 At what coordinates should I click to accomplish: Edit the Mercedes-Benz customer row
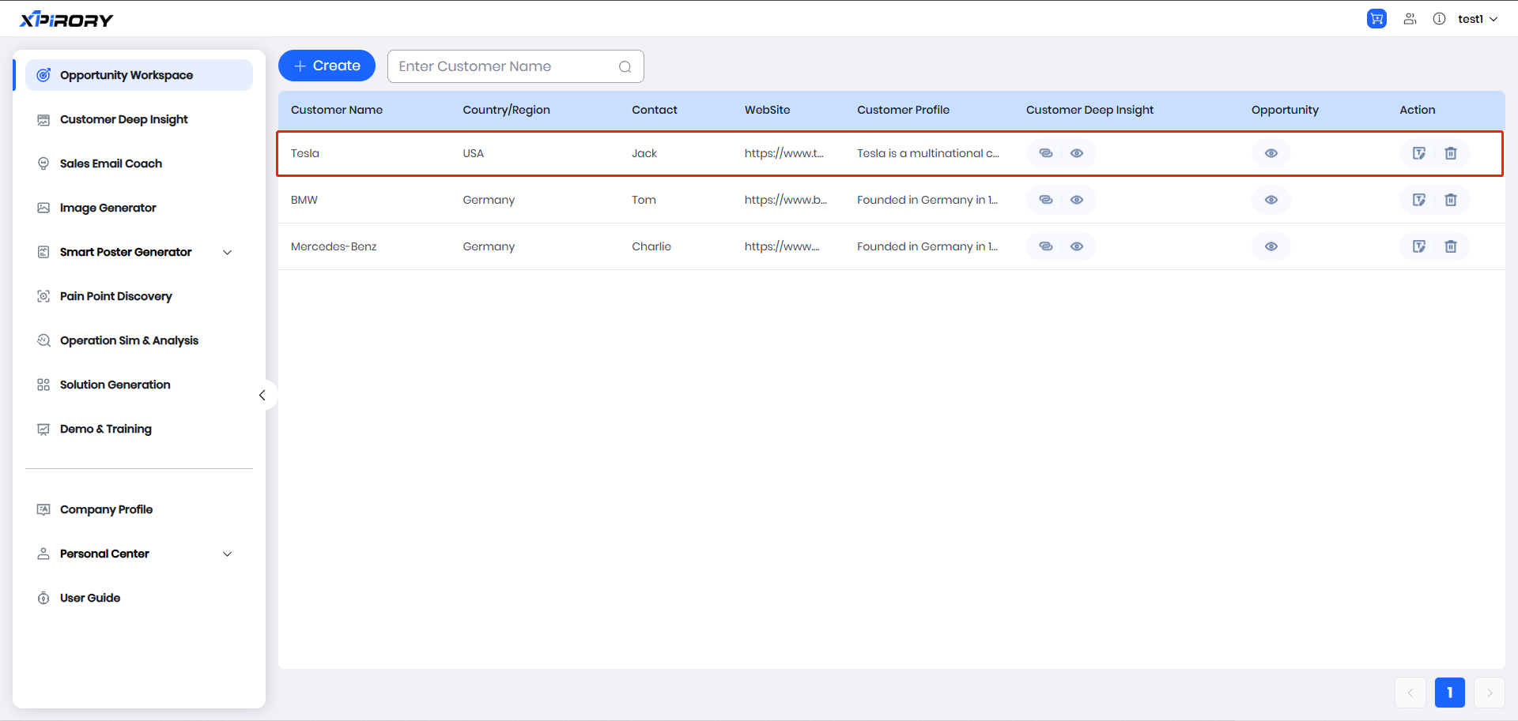[x=1419, y=246]
